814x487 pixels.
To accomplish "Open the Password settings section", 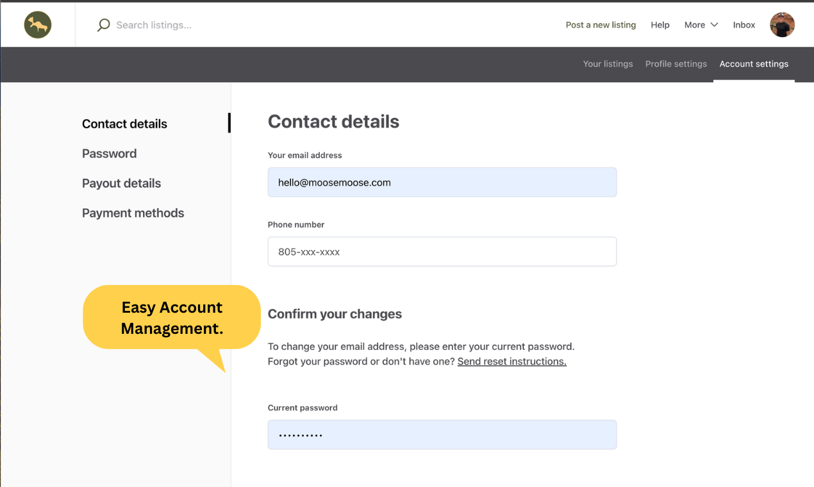I will pyautogui.click(x=110, y=154).
